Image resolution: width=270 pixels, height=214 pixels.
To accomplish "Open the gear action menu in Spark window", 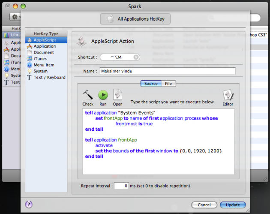I will 15,17.
